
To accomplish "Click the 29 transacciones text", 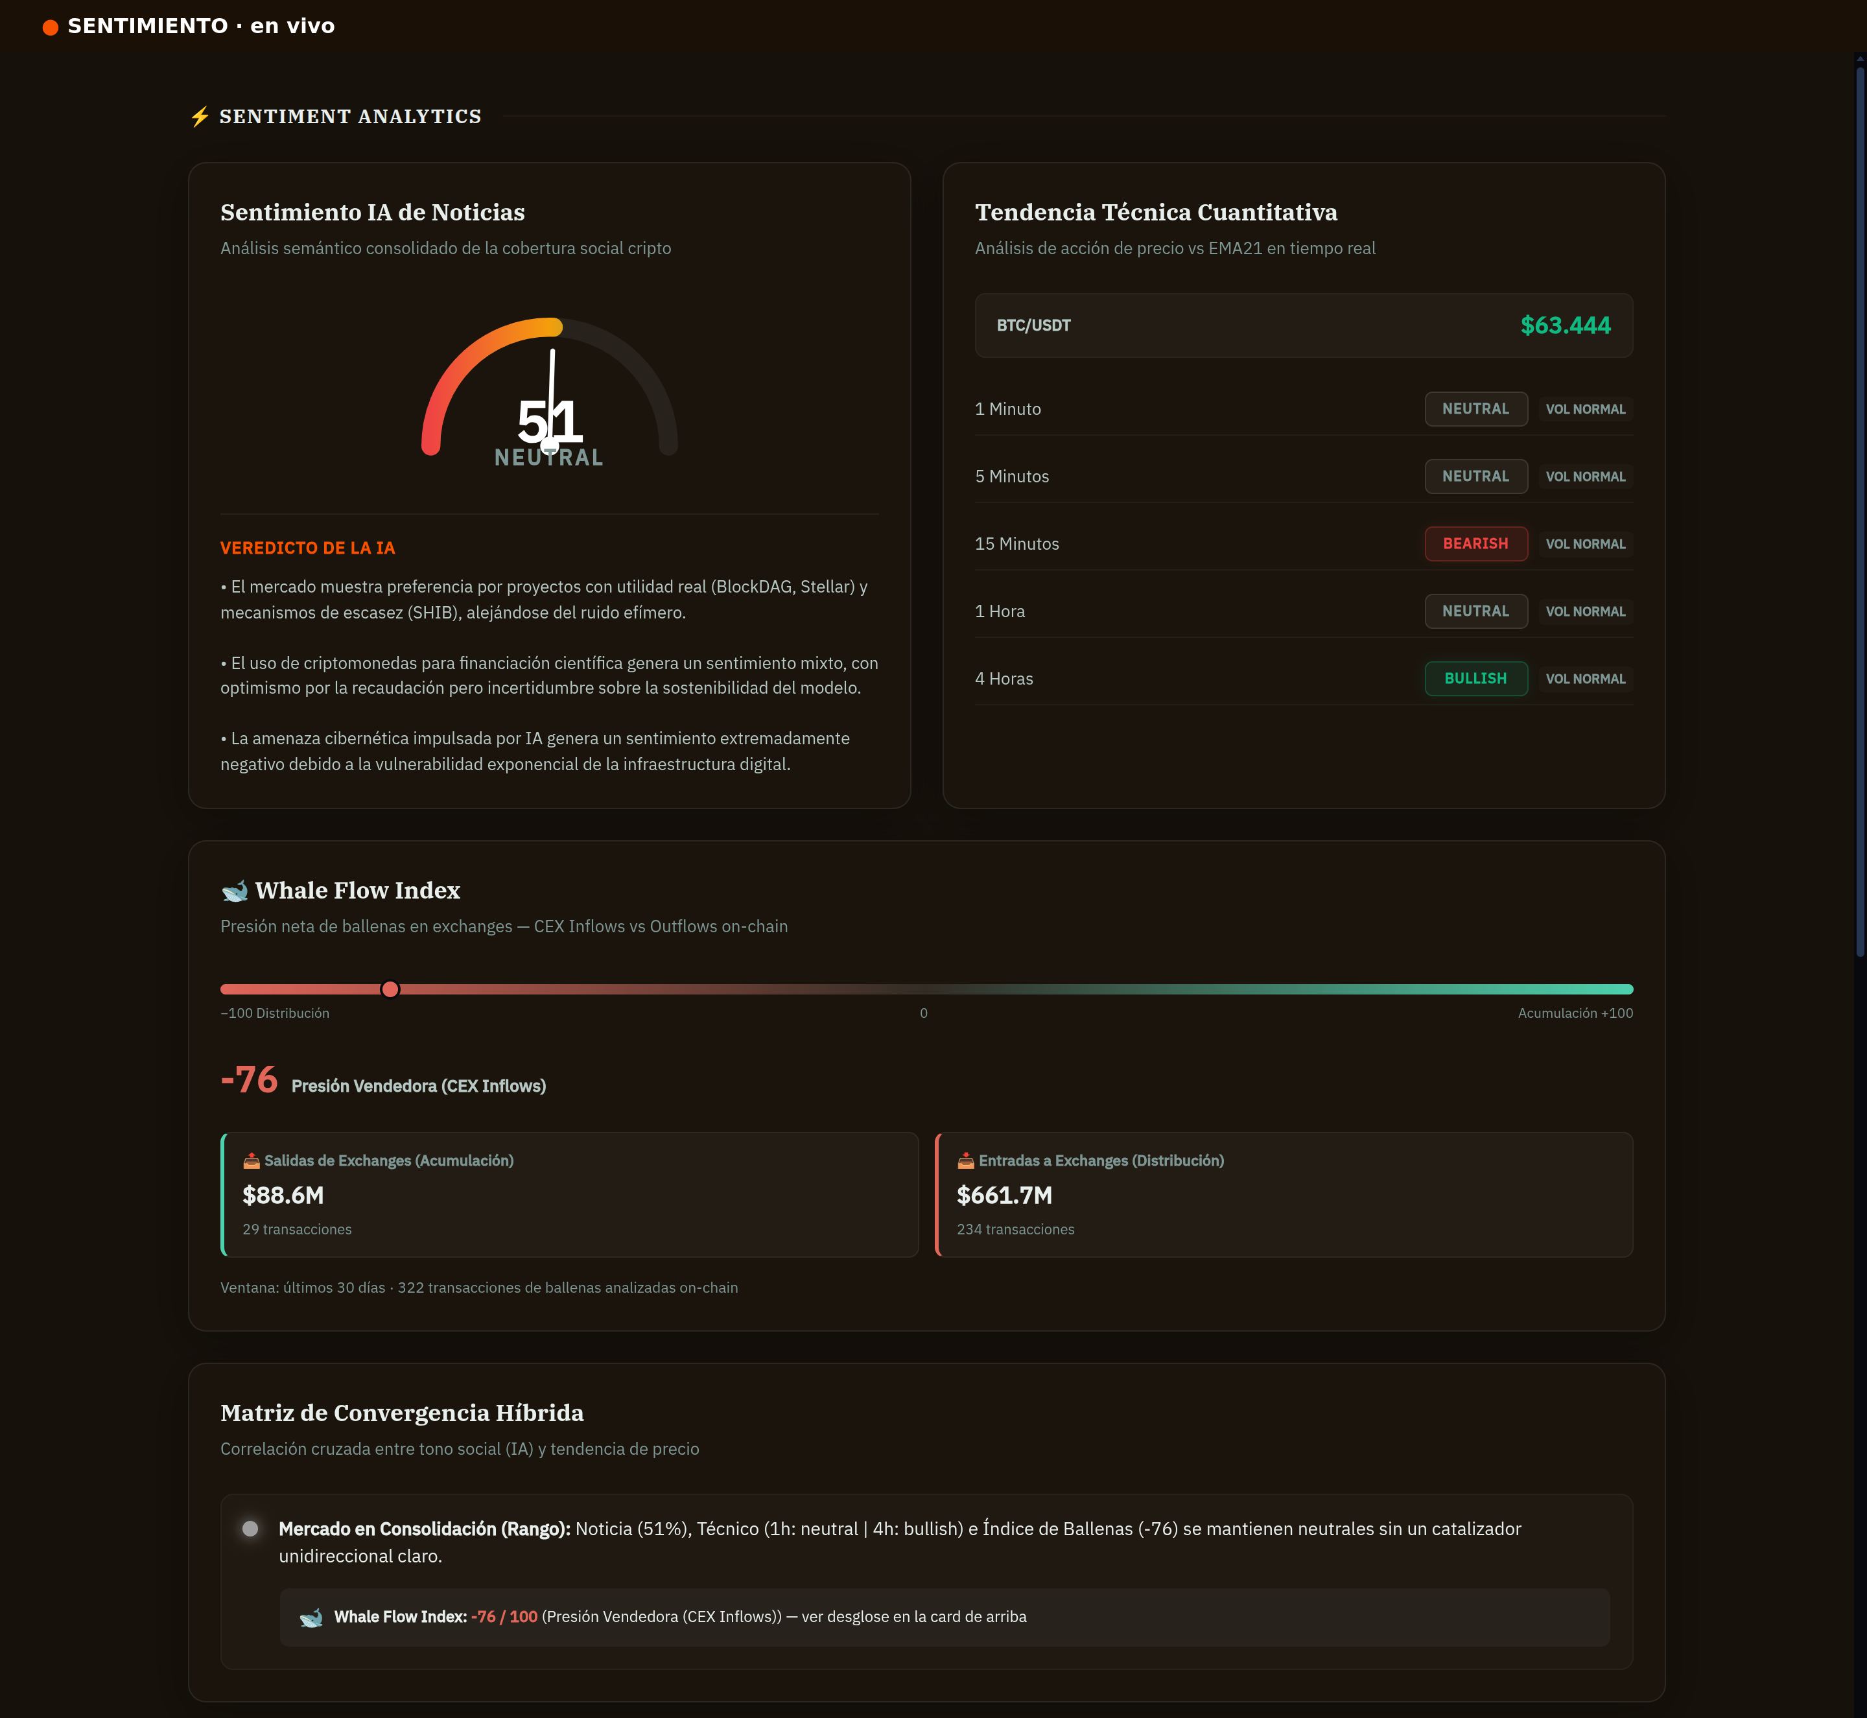I will pyautogui.click(x=297, y=1229).
